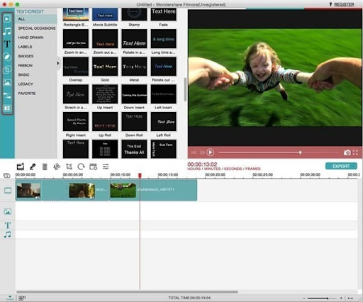Open the Music library icon
Viewport: 363px width, 302px height.
(7, 31)
